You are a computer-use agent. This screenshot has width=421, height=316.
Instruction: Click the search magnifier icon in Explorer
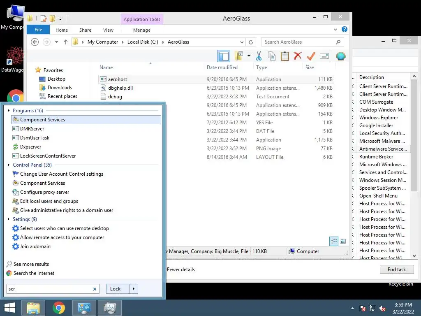[338, 42]
